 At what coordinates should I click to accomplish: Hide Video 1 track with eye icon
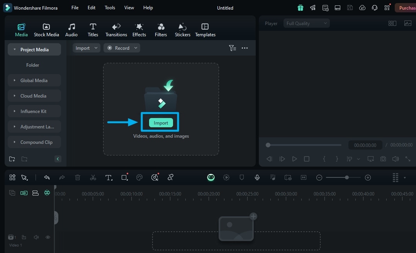[48, 237]
